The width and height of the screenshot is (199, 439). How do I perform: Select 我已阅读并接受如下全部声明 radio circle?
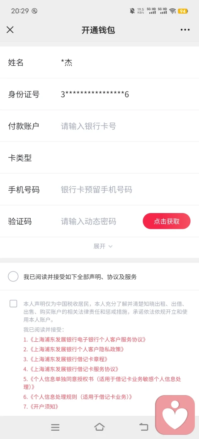(13, 277)
